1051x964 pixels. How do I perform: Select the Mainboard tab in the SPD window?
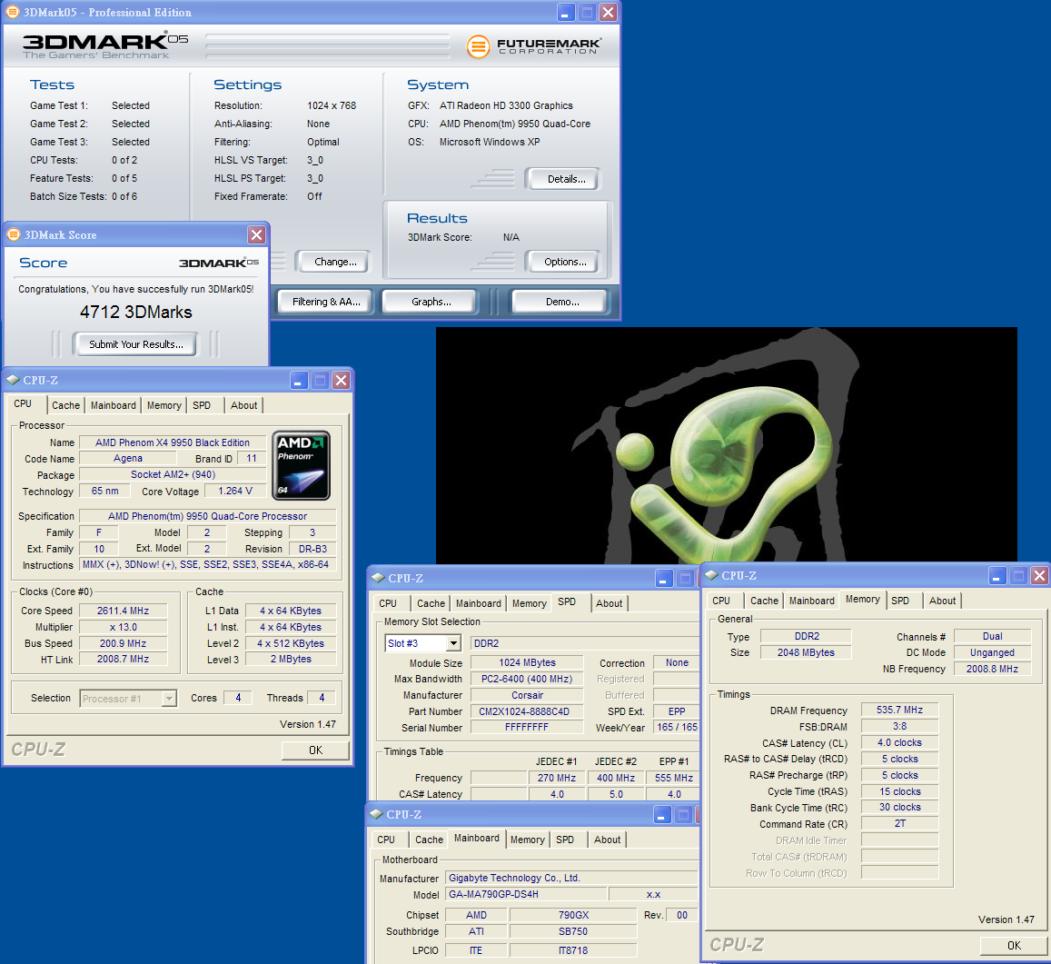coord(478,603)
